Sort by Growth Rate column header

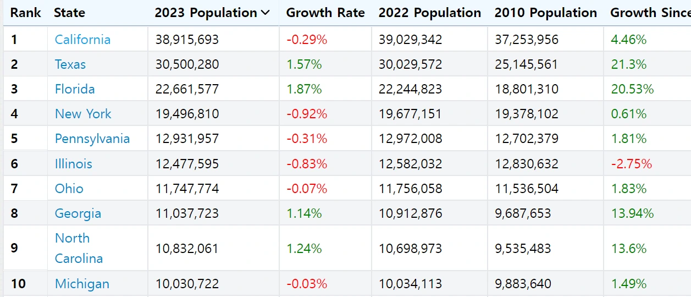(325, 13)
